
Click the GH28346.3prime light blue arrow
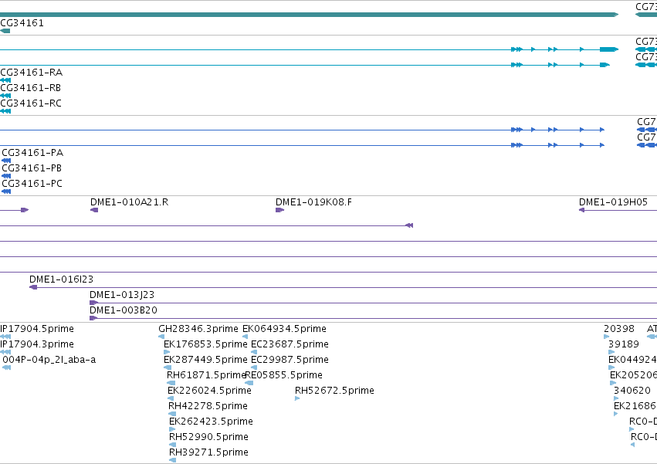161,337
